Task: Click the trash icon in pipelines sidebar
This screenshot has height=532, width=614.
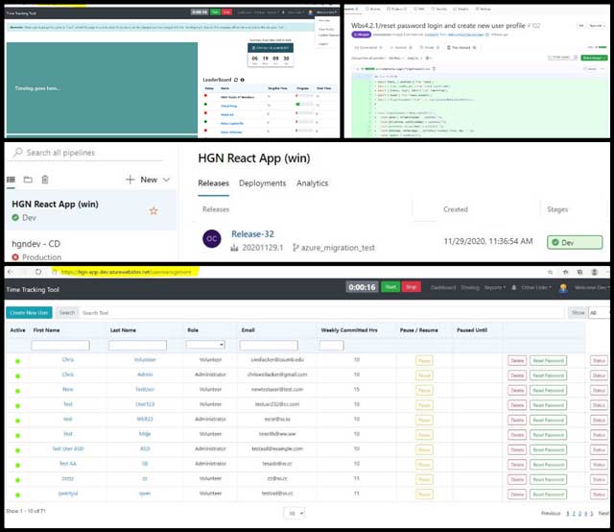Action: [x=44, y=180]
